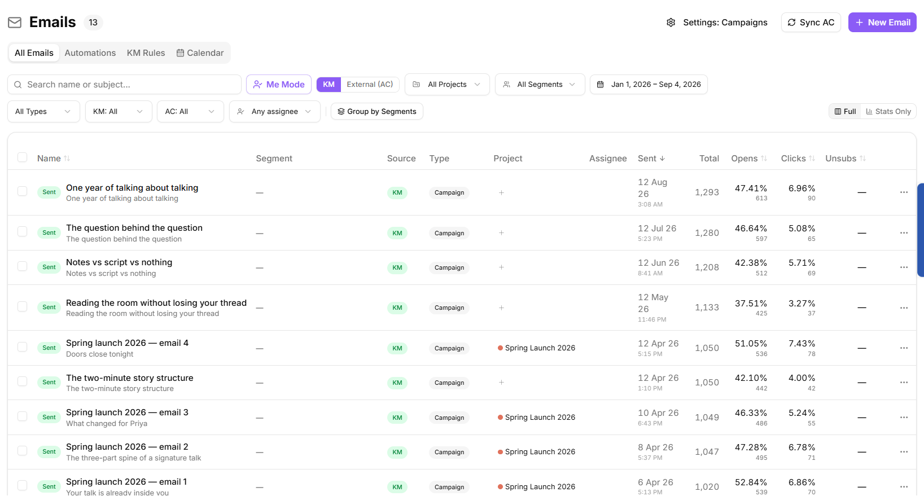The height and width of the screenshot is (496, 924).
Task: Open the Calendar tab
Action: tap(200, 53)
